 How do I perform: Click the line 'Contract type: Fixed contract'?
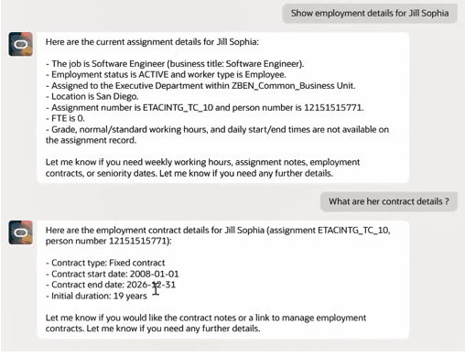(x=105, y=263)
